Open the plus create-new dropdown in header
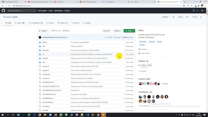 coord(198,11)
